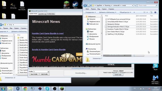The height and width of the screenshot is (91, 162).
Task: Click Switch User button in launcher
Action: (x=118, y=75)
